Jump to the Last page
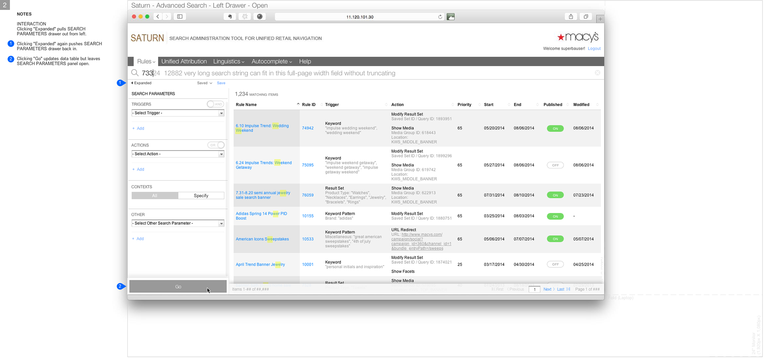Screen dimensions: 764x358 pos(563,289)
